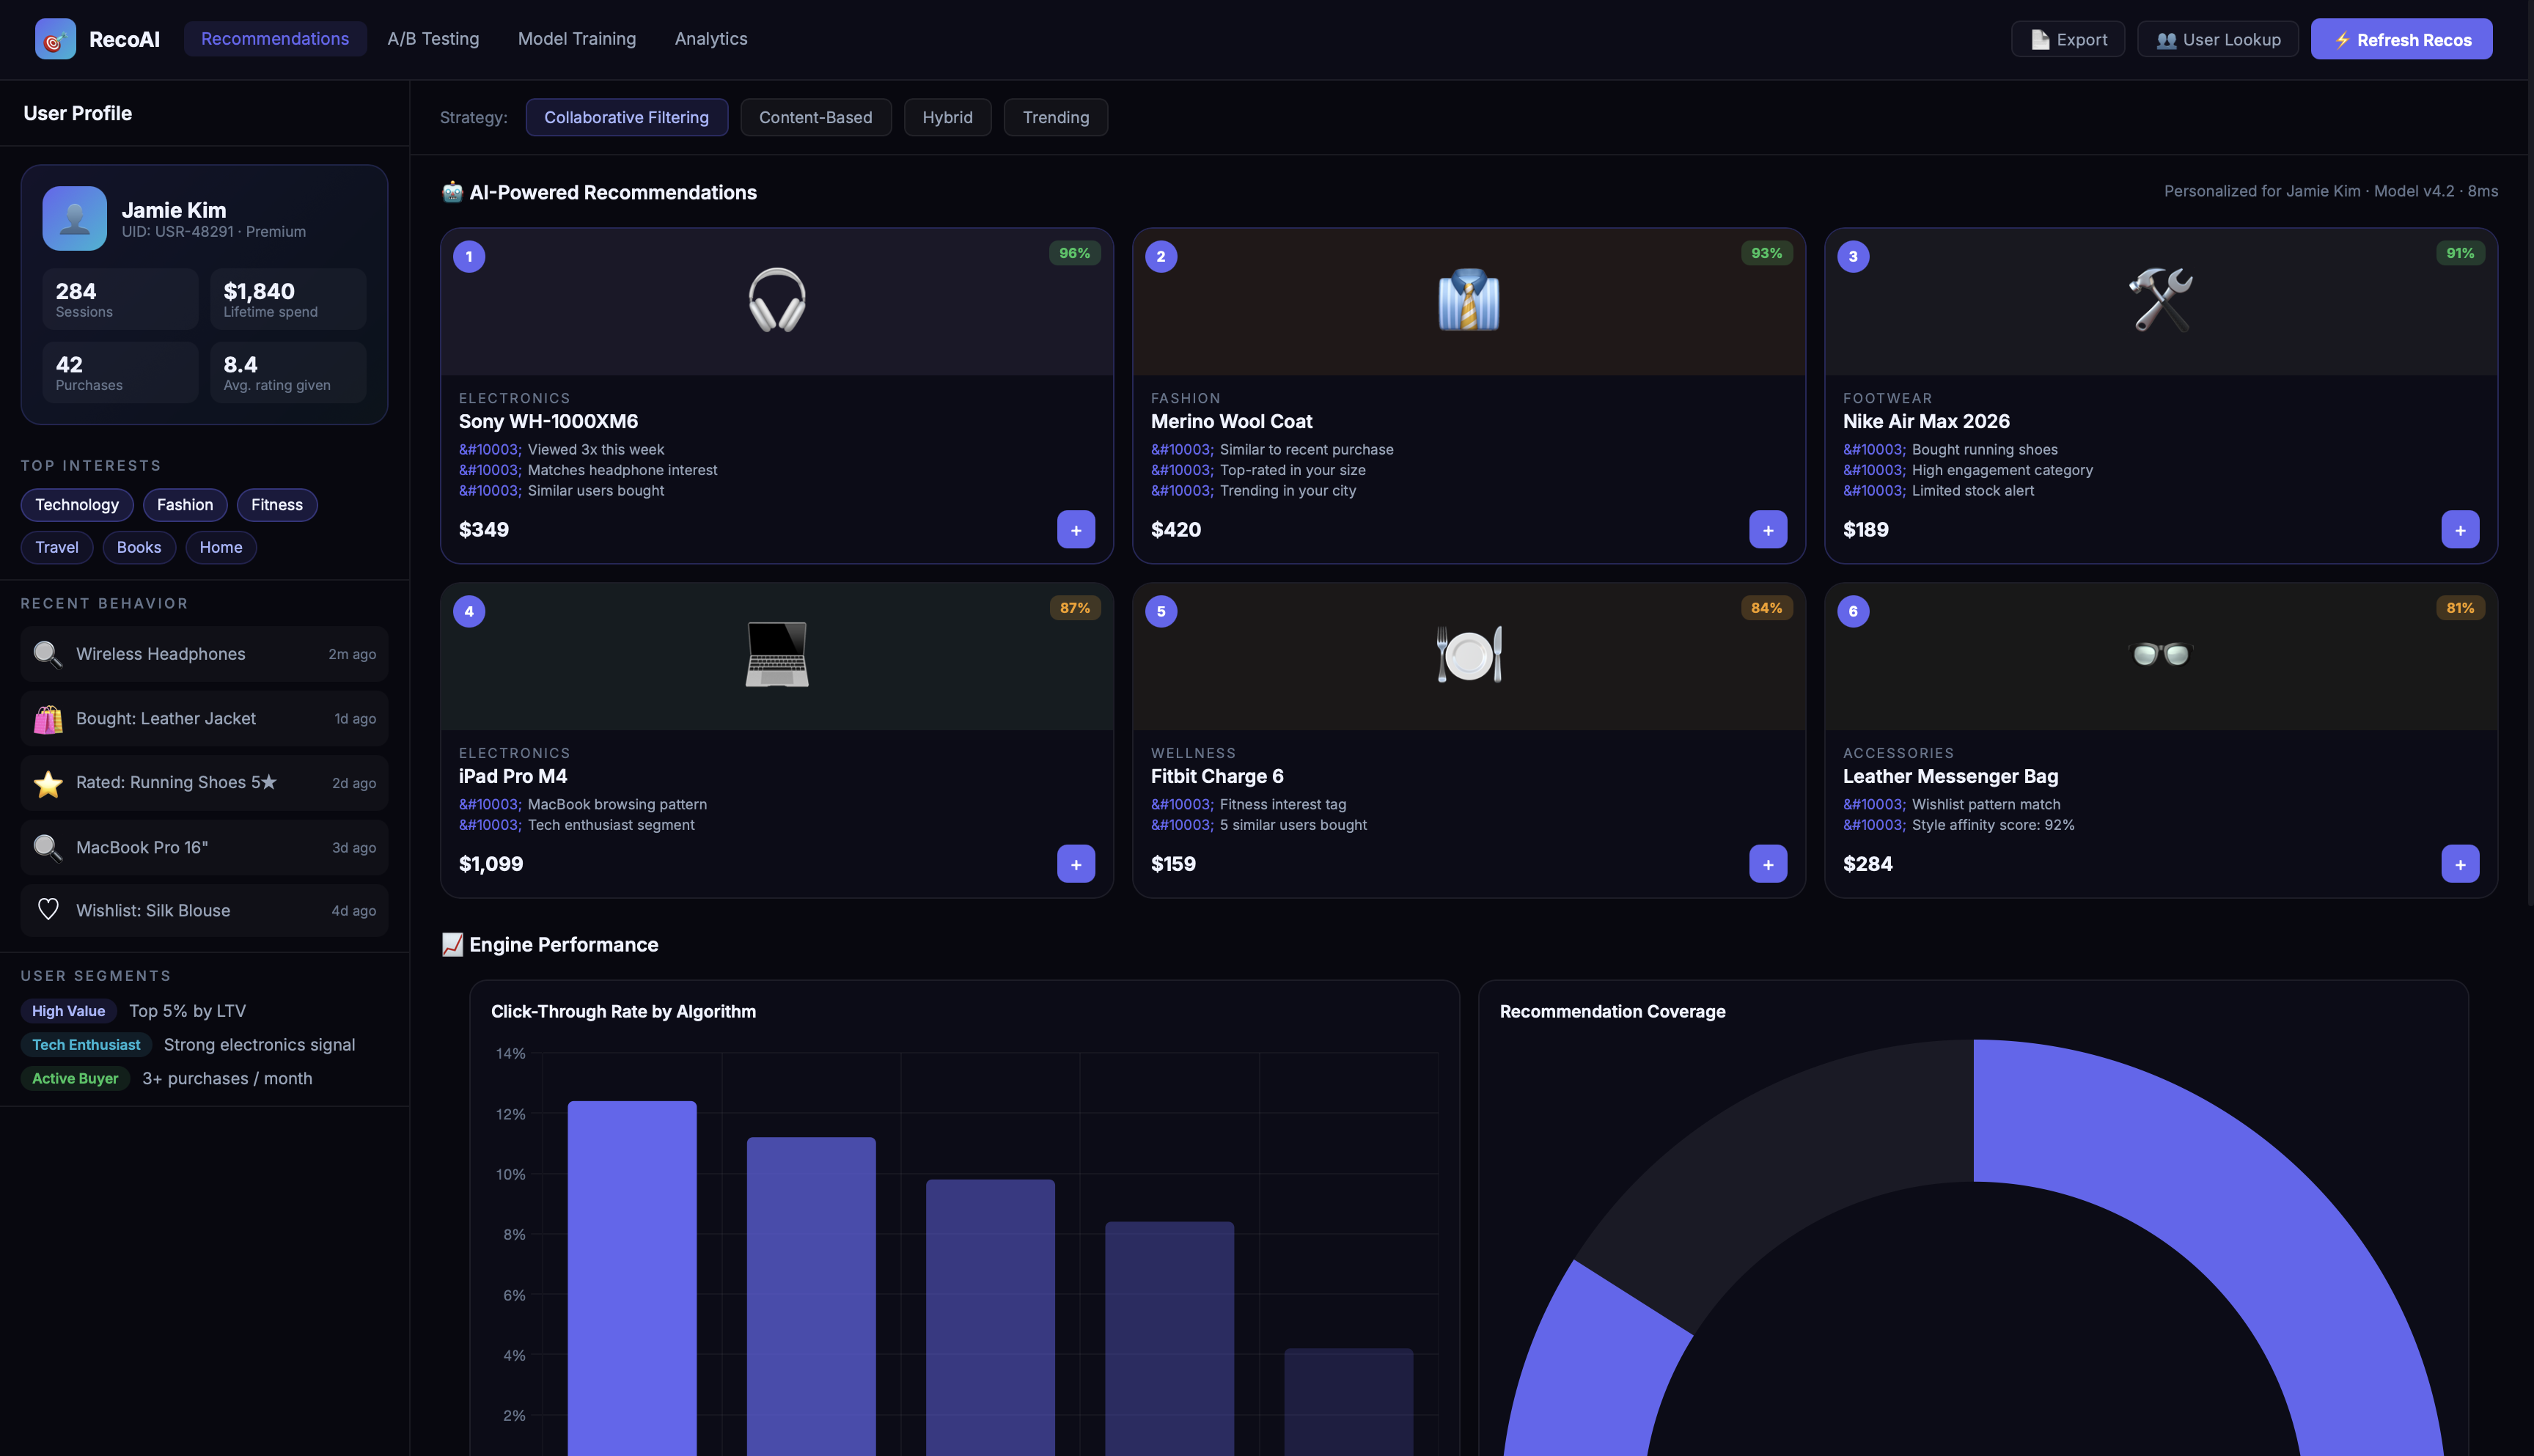Add iPad Pro M4 with plus button
Image resolution: width=2534 pixels, height=1456 pixels.
coord(1076,864)
